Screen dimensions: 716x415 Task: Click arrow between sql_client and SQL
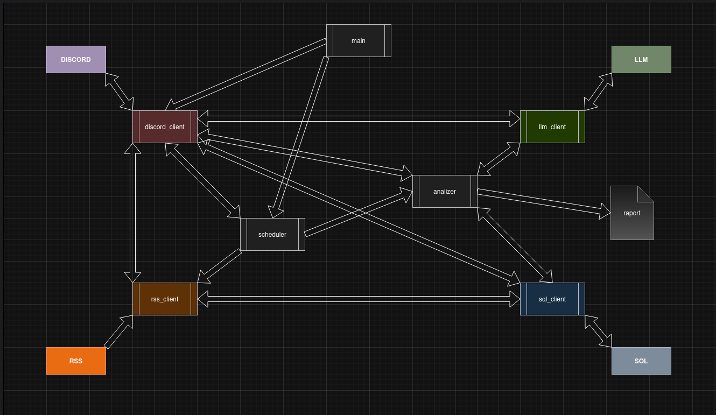click(599, 331)
